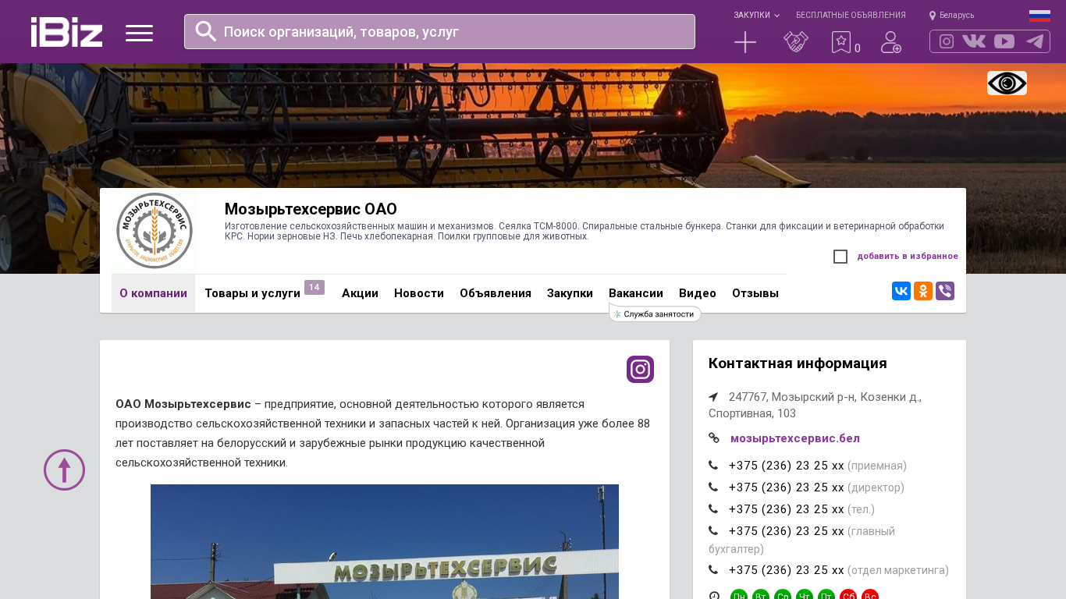The width and height of the screenshot is (1066, 599).
Task: Open the hamburger menu
Action: coord(139,33)
